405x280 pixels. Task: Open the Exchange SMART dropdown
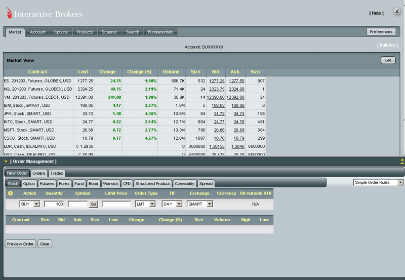click(209, 204)
